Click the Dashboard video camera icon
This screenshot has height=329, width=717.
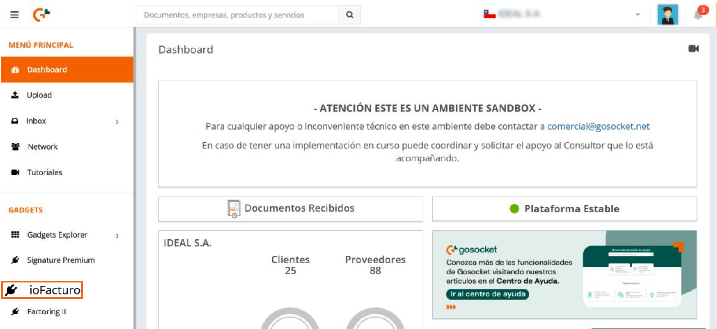point(694,49)
